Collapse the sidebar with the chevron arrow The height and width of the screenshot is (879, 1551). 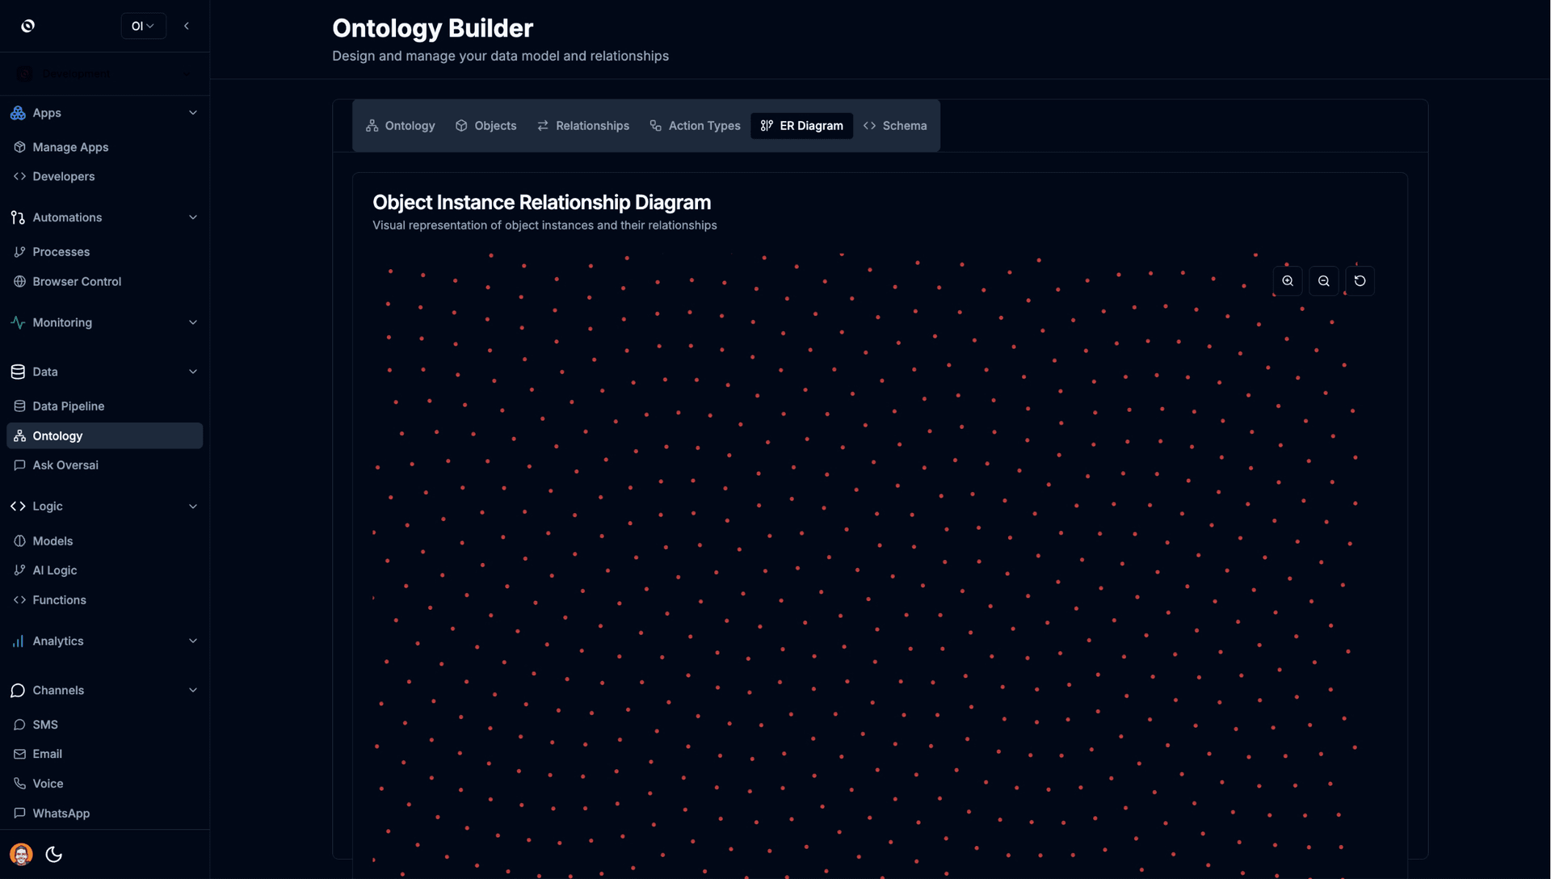(x=187, y=25)
